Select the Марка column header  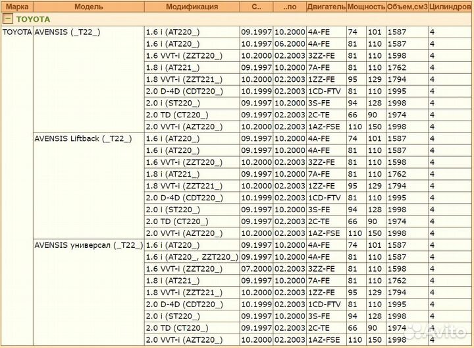click(x=16, y=7)
